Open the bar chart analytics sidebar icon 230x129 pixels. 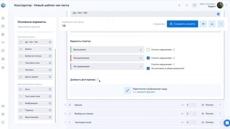pos(3,59)
